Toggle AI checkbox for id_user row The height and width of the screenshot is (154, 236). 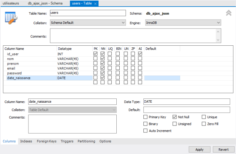[x=140, y=54]
